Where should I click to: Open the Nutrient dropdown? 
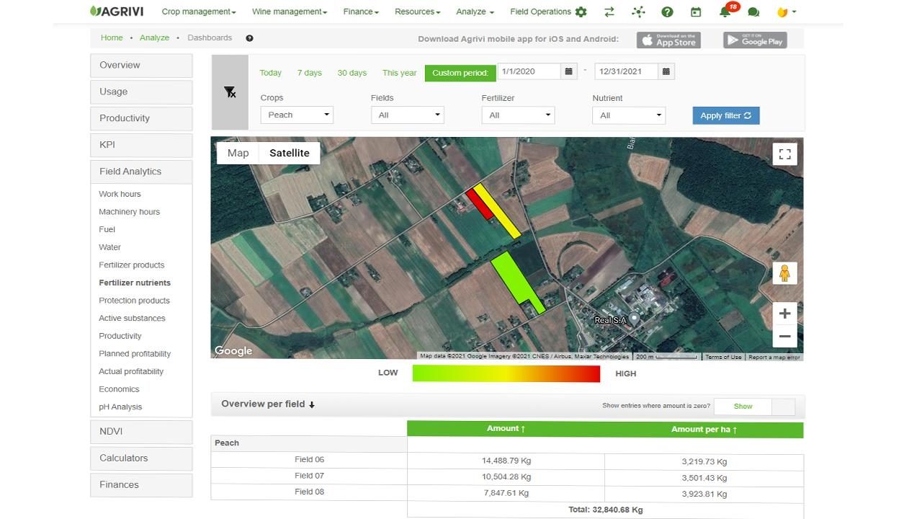[629, 115]
